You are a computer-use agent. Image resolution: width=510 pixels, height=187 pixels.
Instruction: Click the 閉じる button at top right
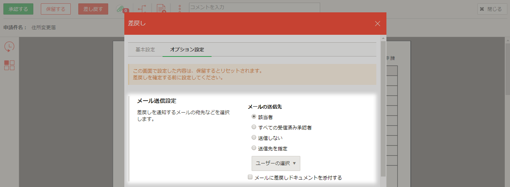pyautogui.click(x=492, y=9)
